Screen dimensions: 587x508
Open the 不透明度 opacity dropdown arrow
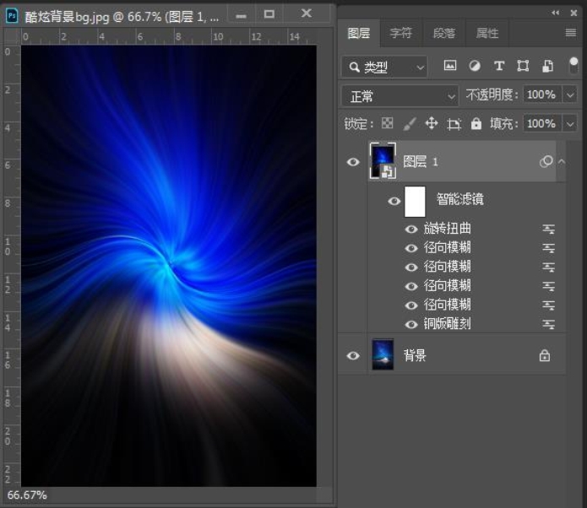click(x=570, y=95)
